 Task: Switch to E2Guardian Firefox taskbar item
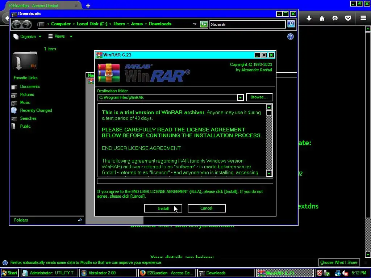[x=167, y=273]
